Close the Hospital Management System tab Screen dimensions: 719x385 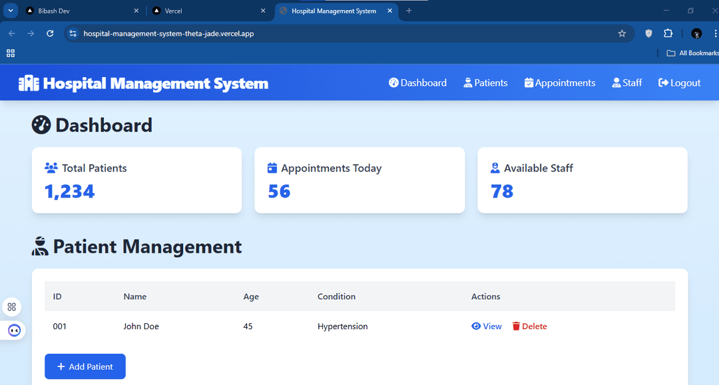tap(389, 11)
